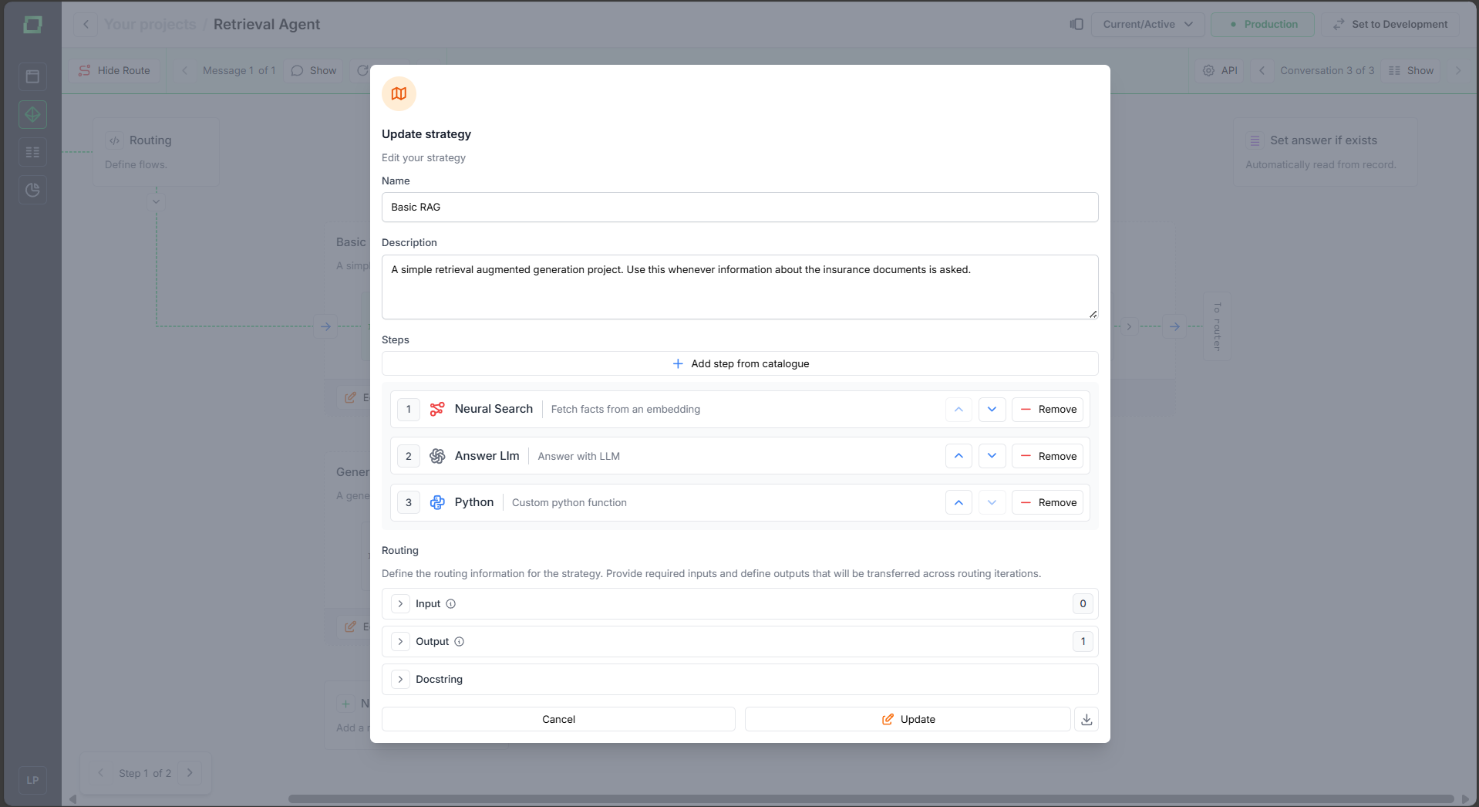Click the Answer Llm OpenAI icon
Image resolution: width=1479 pixels, height=807 pixels.
point(437,456)
